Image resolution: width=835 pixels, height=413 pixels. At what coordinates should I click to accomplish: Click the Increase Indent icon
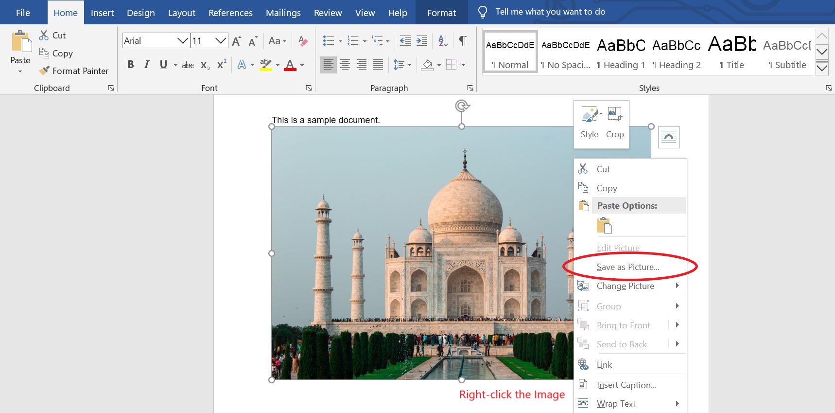(x=422, y=41)
